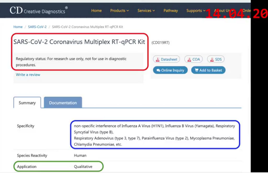Follow the Home breadcrumb link

tap(18, 27)
